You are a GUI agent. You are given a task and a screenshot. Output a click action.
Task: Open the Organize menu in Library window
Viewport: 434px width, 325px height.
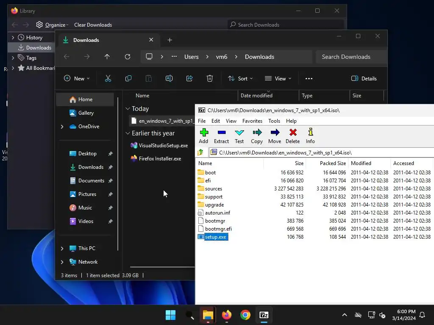pos(52,25)
